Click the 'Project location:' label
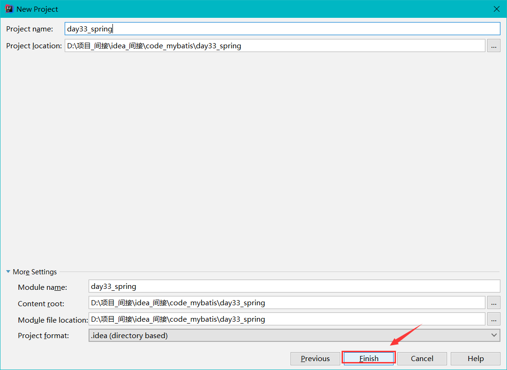 point(34,45)
